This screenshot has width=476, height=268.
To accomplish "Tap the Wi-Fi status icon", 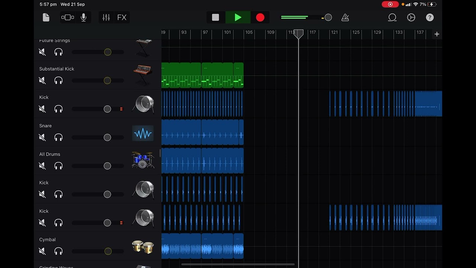I will (416, 4).
